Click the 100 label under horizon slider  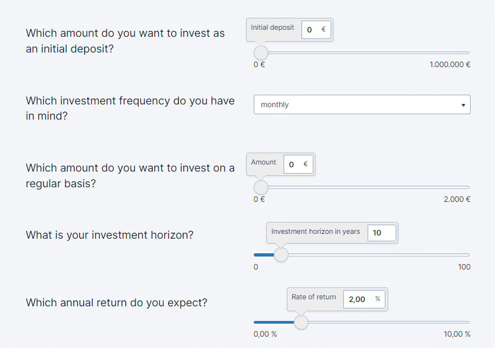coord(464,267)
